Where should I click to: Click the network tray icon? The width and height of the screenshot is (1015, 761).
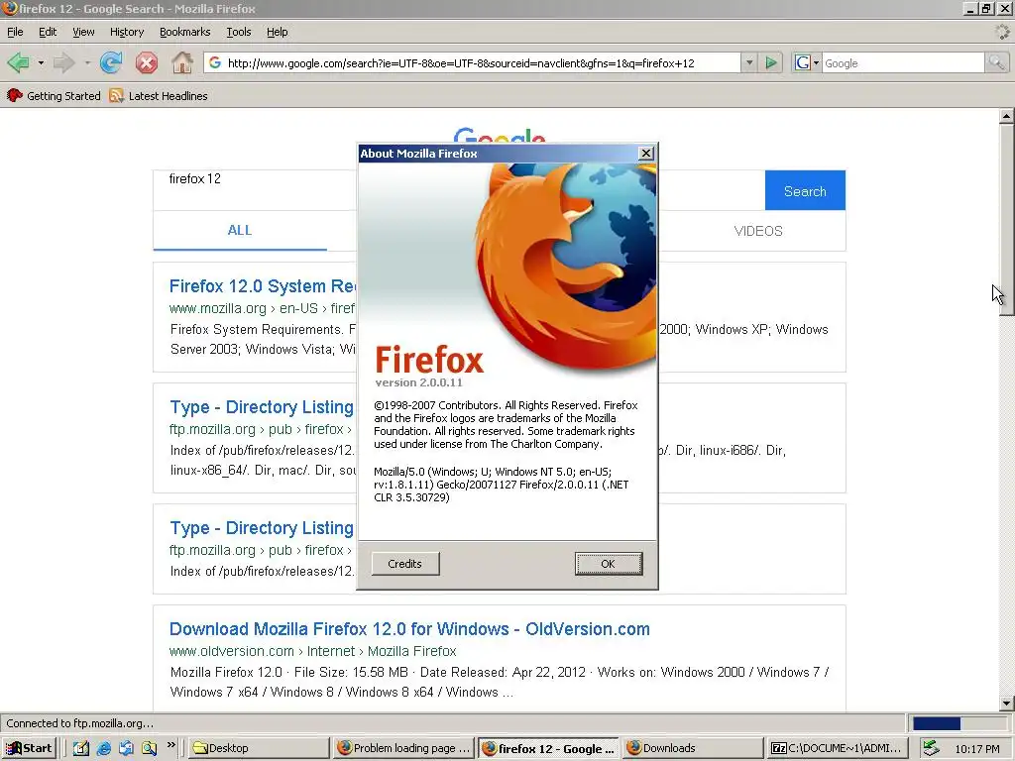pyautogui.click(x=931, y=748)
